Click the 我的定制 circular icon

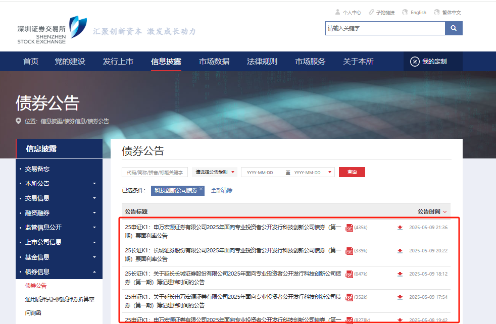click(x=415, y=61)
